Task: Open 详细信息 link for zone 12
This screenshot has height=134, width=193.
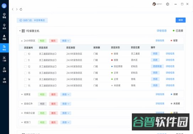Action: (170, 66)
